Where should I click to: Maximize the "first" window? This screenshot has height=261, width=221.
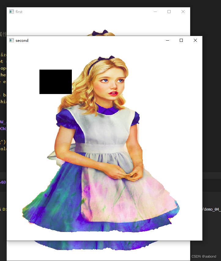[x=169, y=12]
